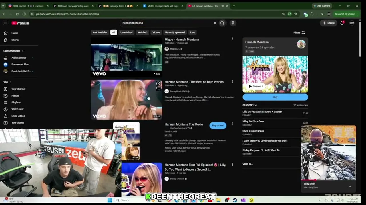Expand the Subscriptions section
Screen dimensions: 366x205
[13, 51]
